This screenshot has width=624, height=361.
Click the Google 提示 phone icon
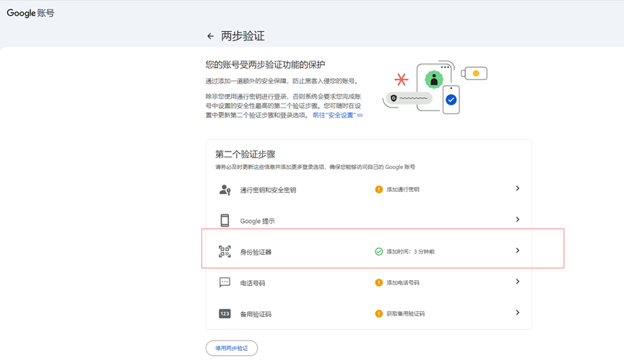[225, 221]
